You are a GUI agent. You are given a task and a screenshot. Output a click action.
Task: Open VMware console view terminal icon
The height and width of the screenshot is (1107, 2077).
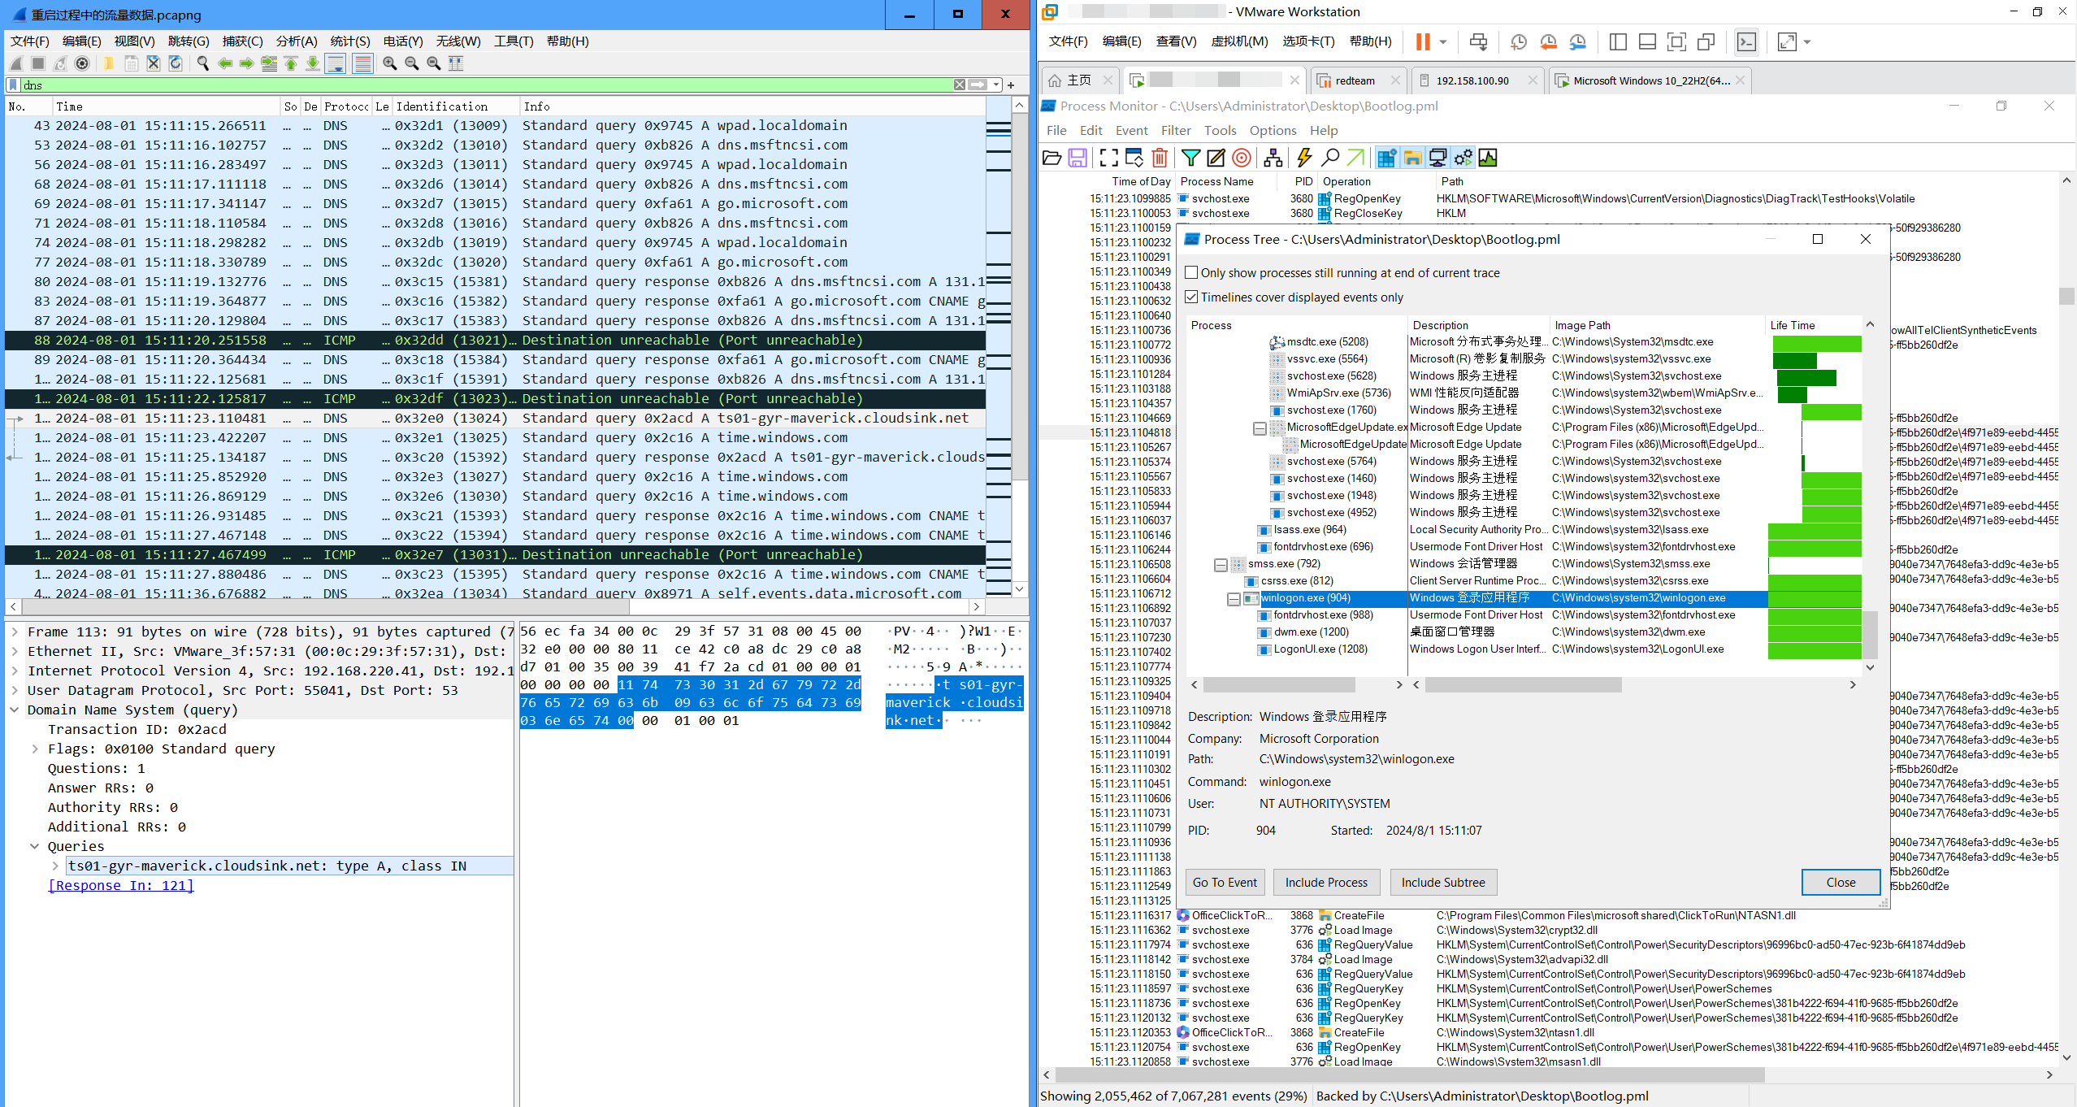tap(1746, 41)
